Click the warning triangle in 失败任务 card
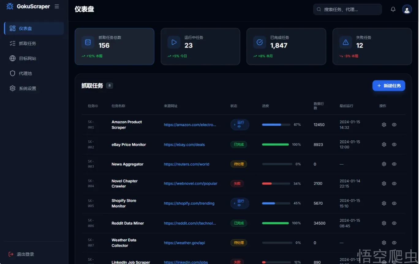 tap(345, 42)
